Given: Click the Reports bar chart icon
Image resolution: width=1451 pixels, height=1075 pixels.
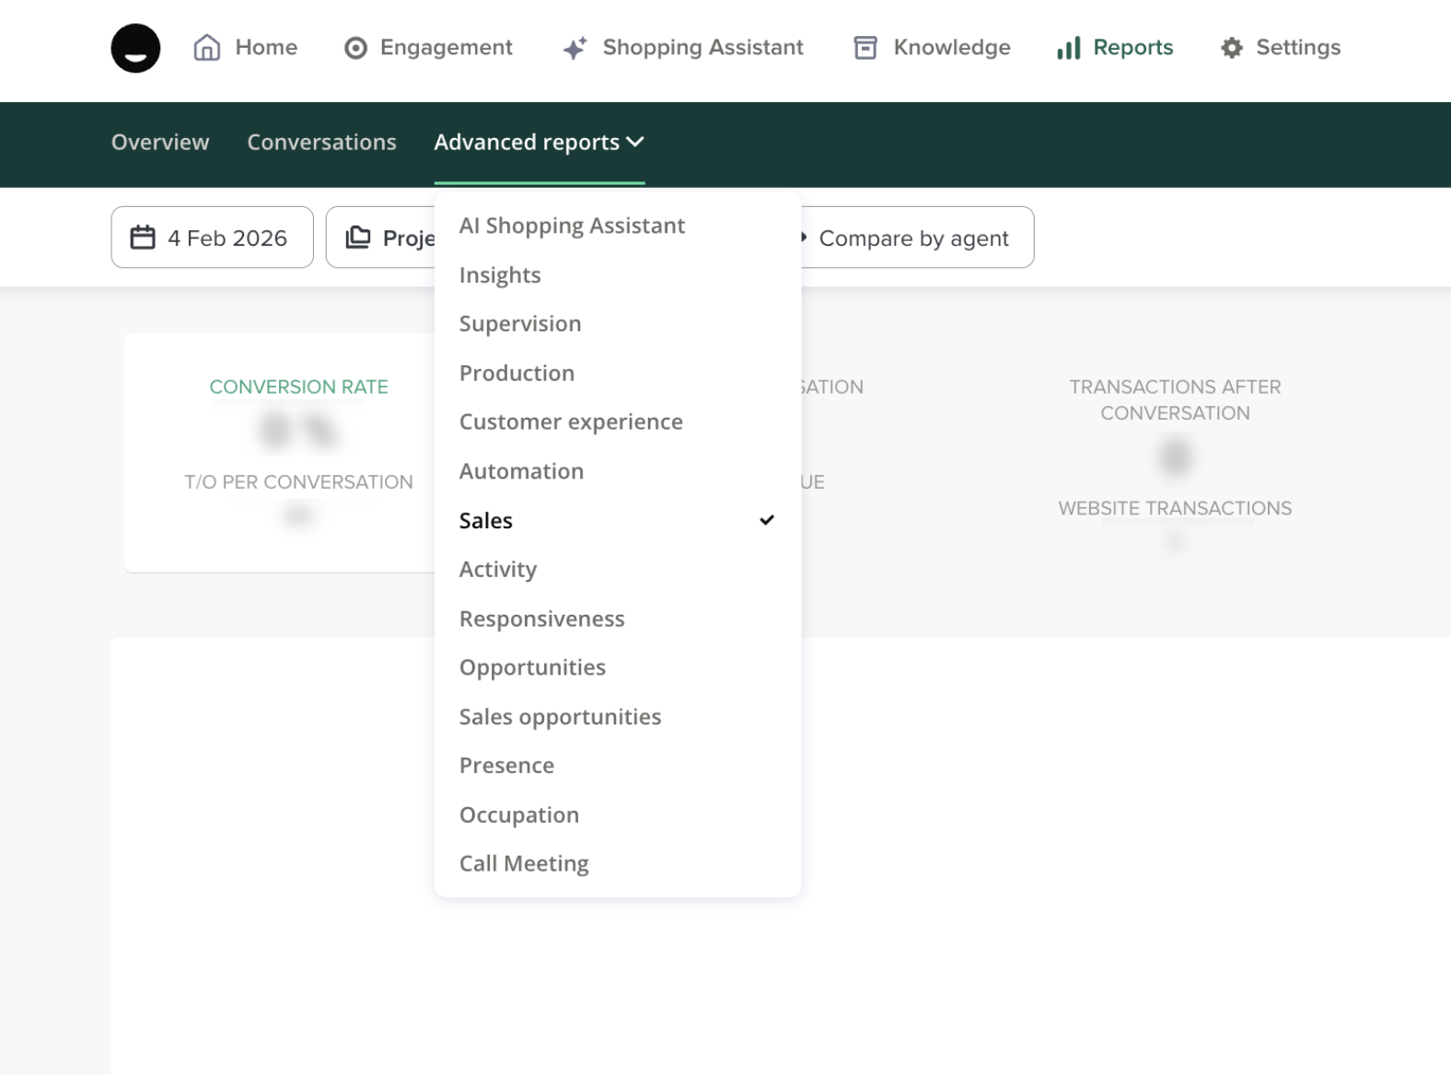Looking at the screenshot, I should [x=1068, y=48].
